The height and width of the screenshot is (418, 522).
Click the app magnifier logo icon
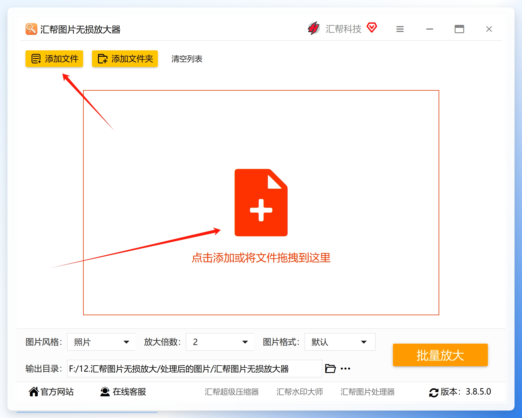pos(31,29)
